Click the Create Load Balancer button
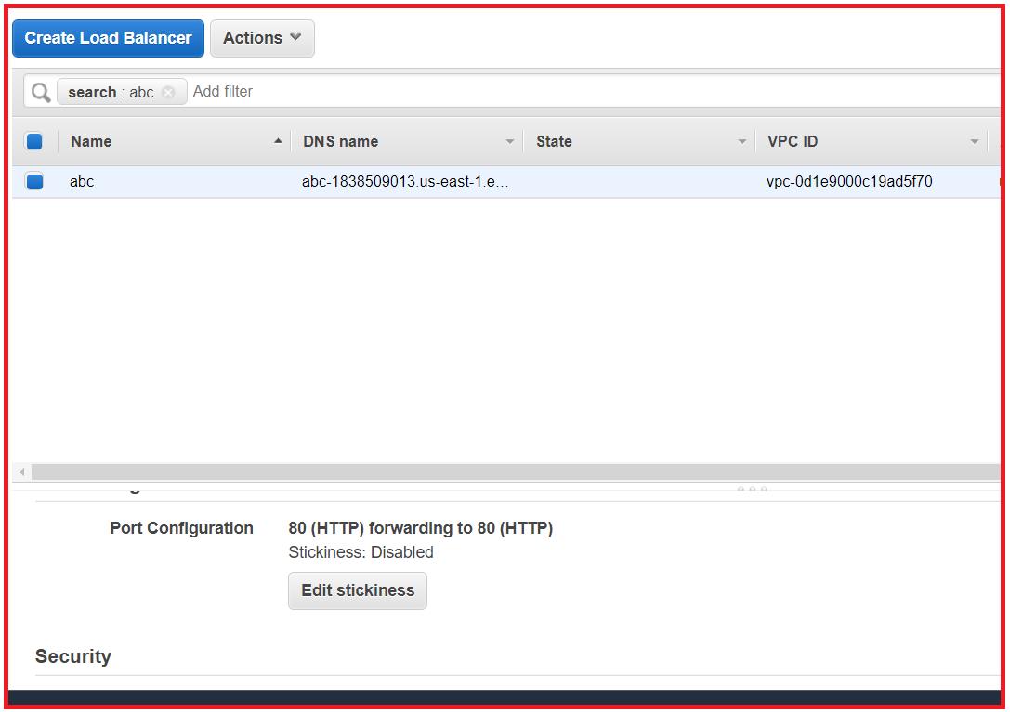The image size is (1010, 712). 107,38
